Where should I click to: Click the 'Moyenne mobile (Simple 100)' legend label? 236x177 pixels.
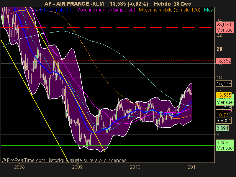coord(169,10)
